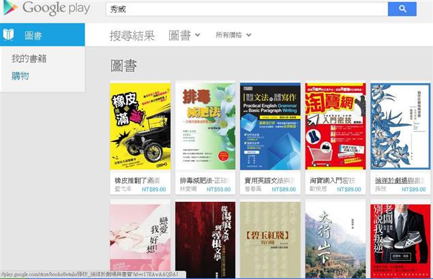The height and width of the screenshot is (279, 433).
Task: Open the 圖書 books section in sidebar
Action: [42, 35]
